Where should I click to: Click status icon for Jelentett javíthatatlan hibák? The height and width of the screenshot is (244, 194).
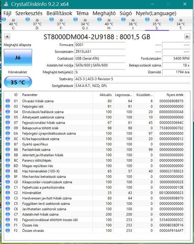(x=8, y=155)
